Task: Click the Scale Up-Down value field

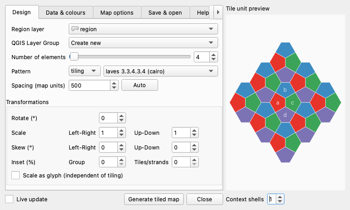Action: point(181,133)
